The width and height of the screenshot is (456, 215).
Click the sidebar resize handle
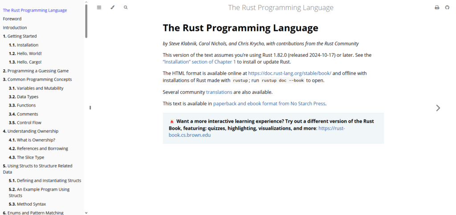click(x=90, y=107)
